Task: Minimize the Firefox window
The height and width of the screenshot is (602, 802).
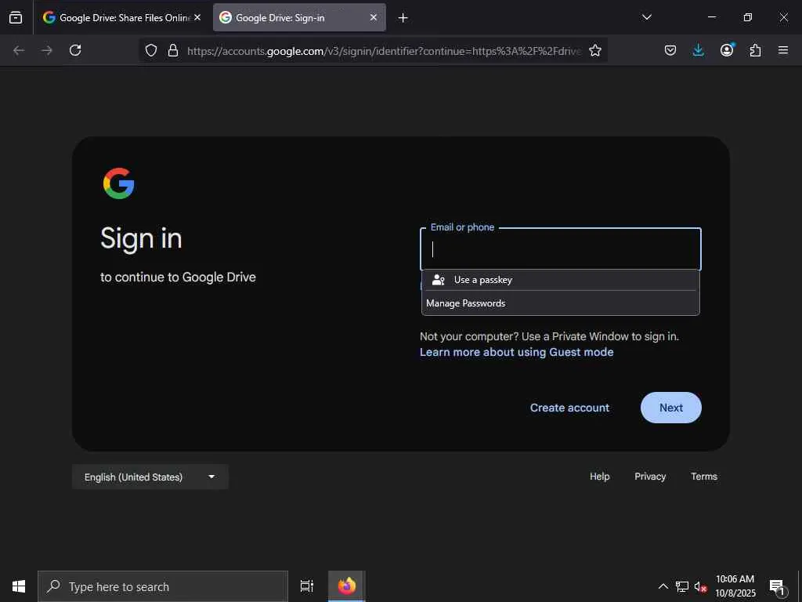Action: tap(711, 17)
